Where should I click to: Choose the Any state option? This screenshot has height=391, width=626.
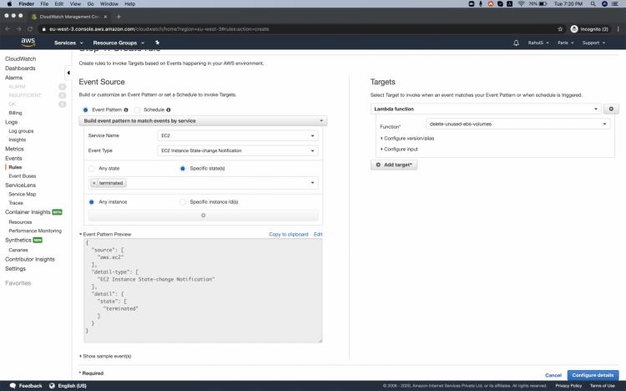click(92, 169)
